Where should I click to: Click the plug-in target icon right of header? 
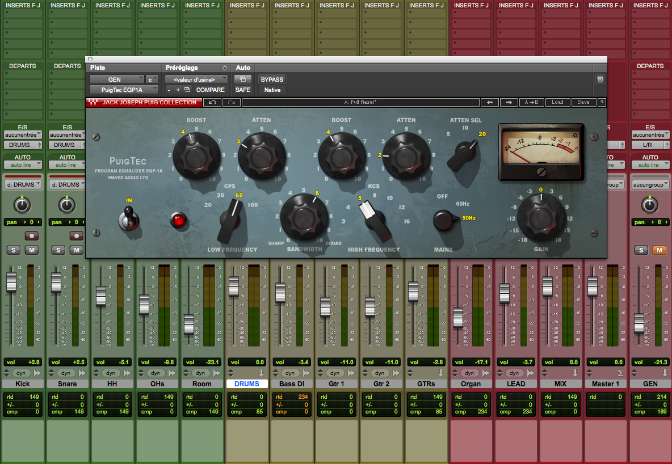click(x=600, y=79)
